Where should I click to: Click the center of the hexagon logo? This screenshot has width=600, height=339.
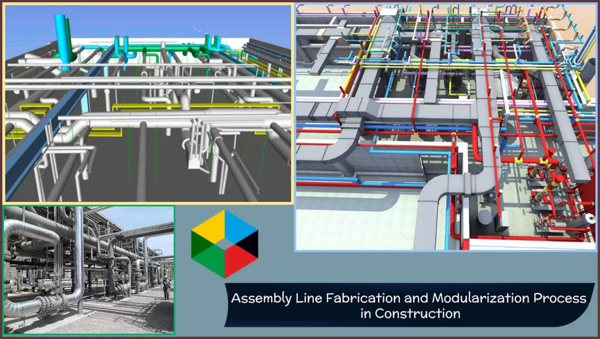tap(224, 244)
